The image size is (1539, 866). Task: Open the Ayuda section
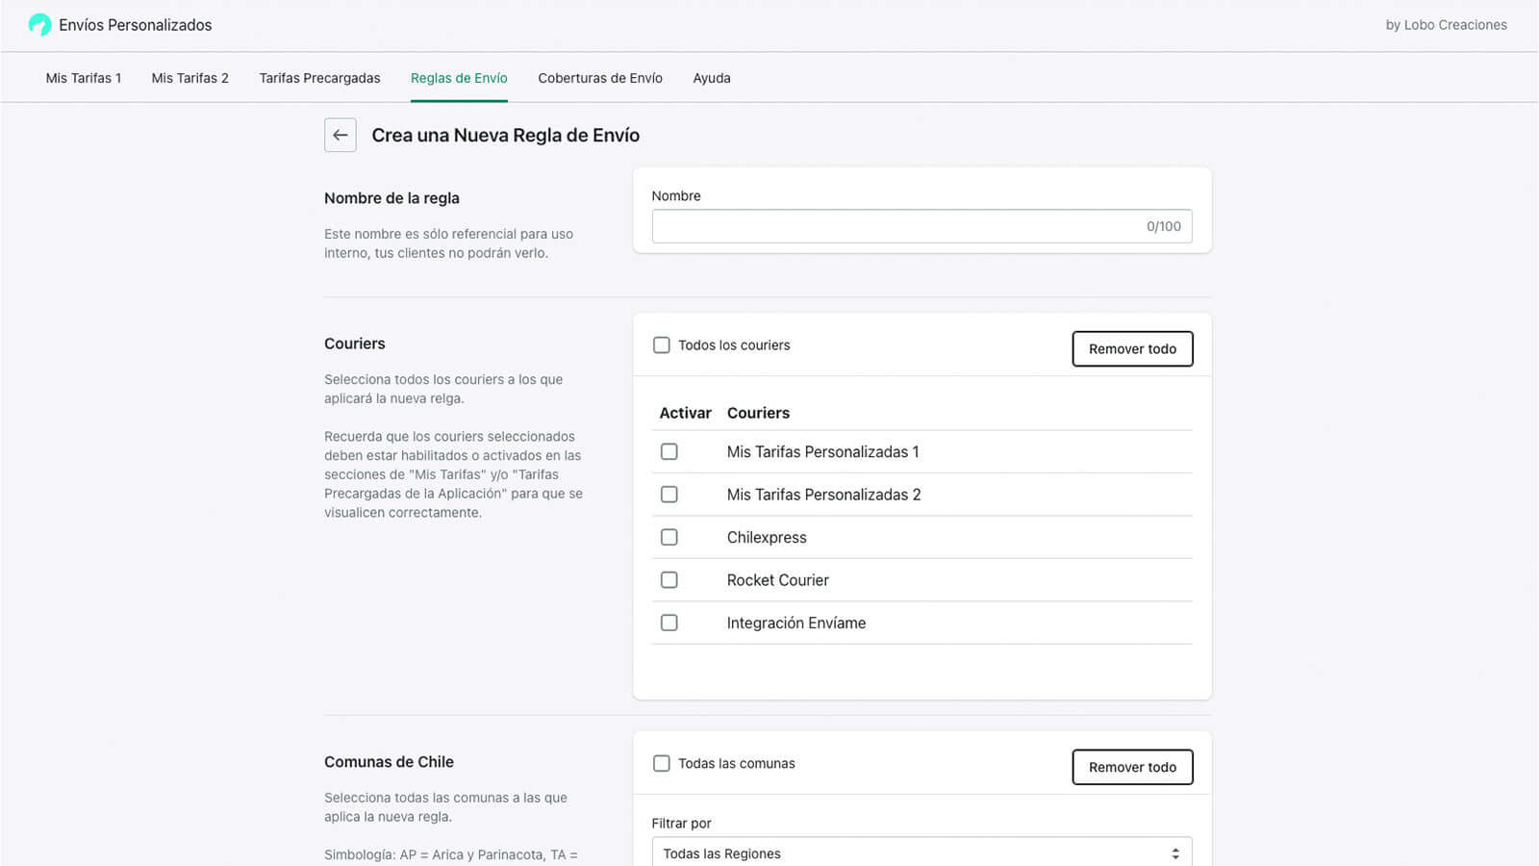(711, 78)
